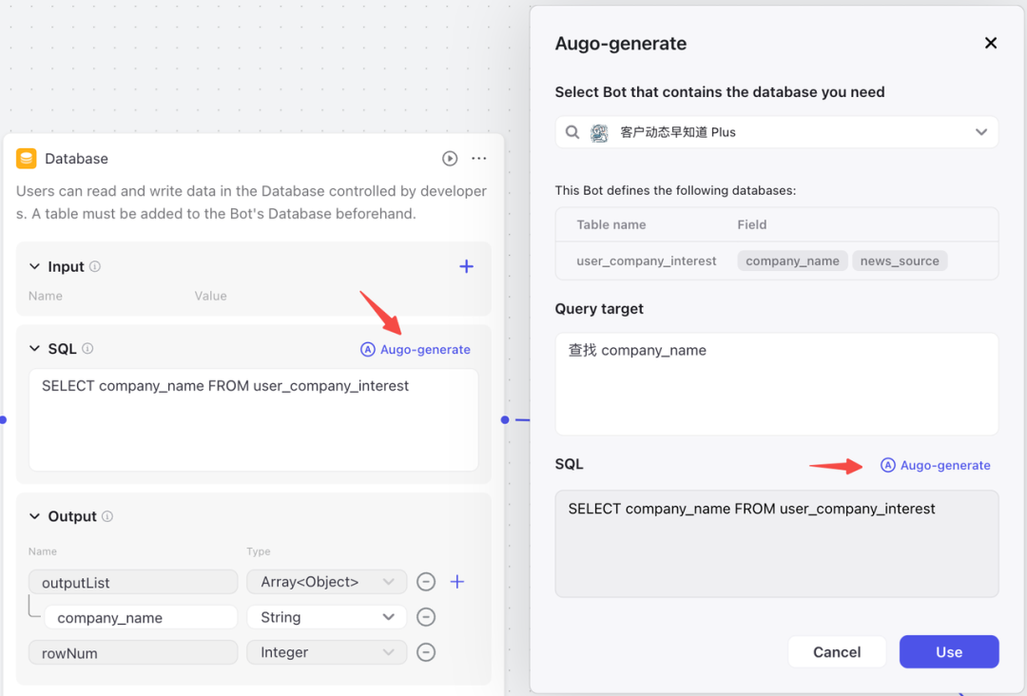The width and height of the screenshot is (1027, 696).
Task: Open the Database node more options menu
Action: click(479, 159)
